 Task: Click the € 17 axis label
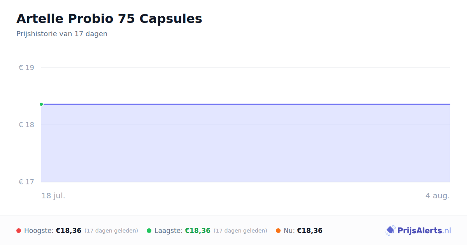click(26, 182)
